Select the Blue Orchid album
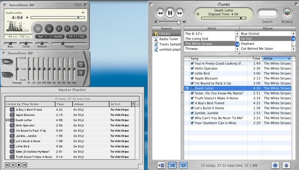 click(265, 33)
